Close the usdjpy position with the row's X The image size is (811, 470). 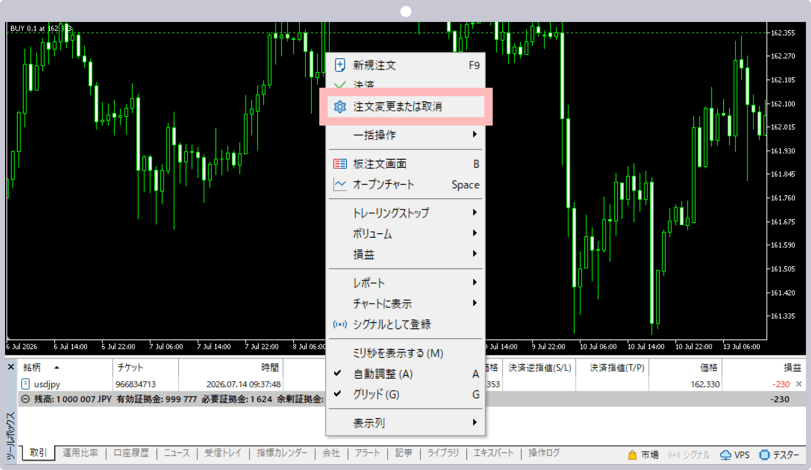[799, 384]
